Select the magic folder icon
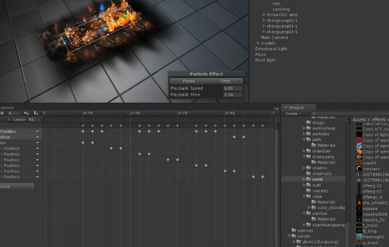This screenshot has height=247, width=389. (x=309, y=123)
